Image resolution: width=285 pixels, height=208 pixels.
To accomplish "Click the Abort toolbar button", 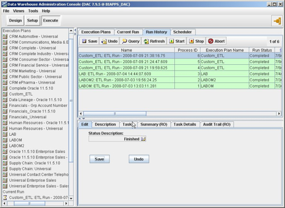I will tap(216, 41).
